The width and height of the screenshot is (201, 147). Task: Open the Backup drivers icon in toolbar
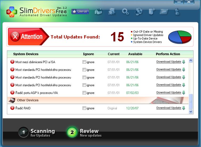112,11
